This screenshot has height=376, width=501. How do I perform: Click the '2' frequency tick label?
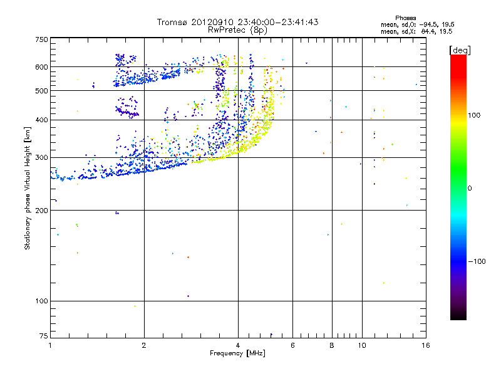144,345
